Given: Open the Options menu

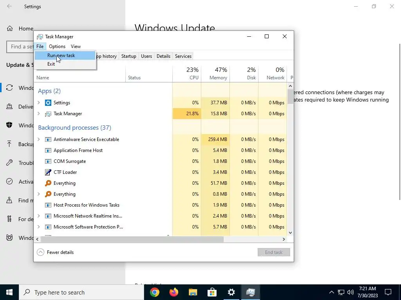Looking at the screenshot, I should click(x=57, y=46).
